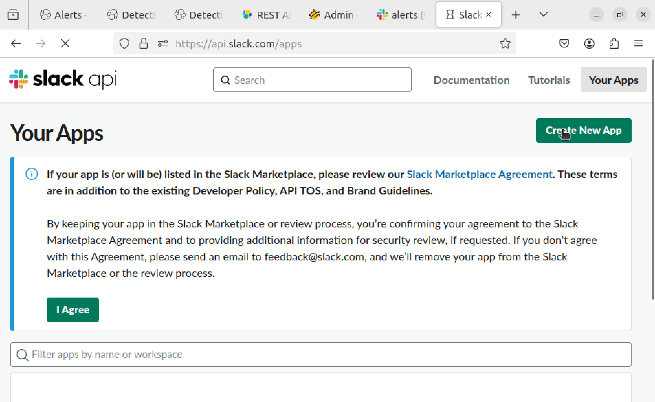Close the Firefox window
655x402 pixels.
[x=643, y=15]
